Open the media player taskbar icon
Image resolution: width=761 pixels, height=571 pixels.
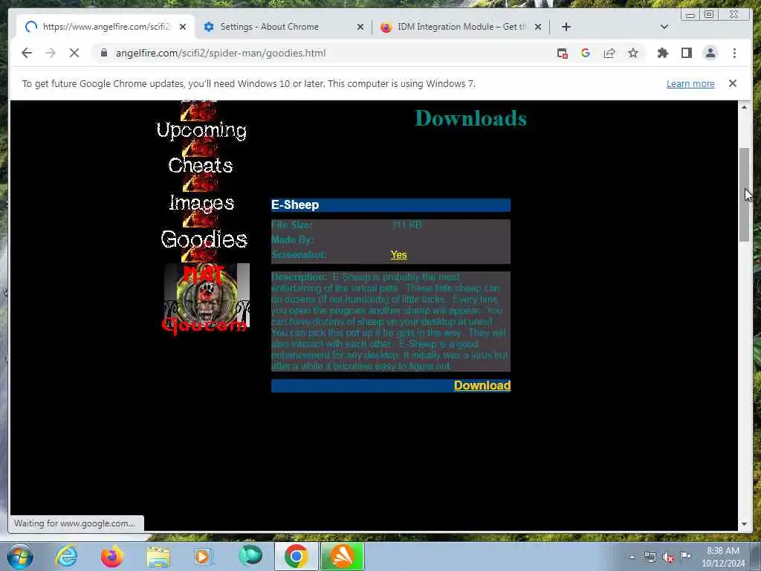[x=204, y=556]
